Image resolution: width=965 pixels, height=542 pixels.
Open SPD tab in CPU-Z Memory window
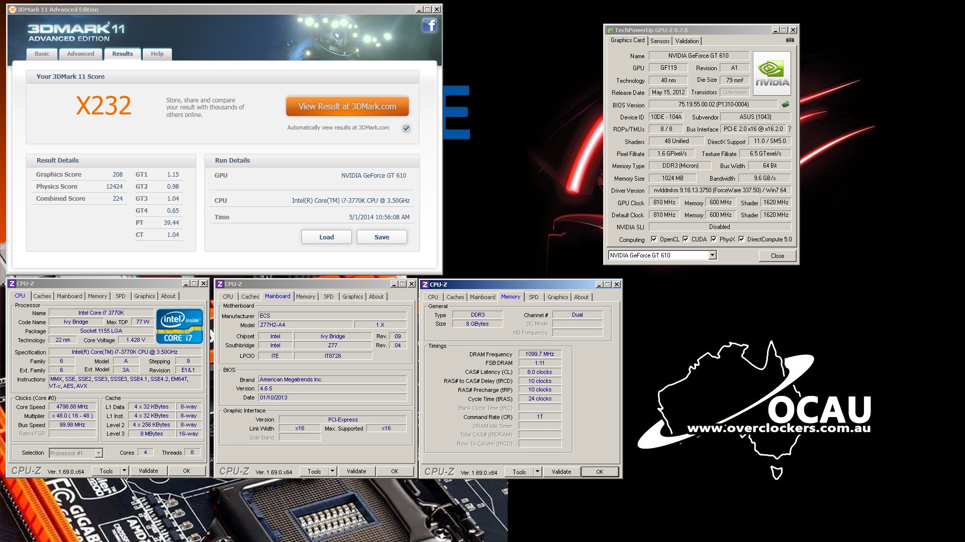(533, 297)
